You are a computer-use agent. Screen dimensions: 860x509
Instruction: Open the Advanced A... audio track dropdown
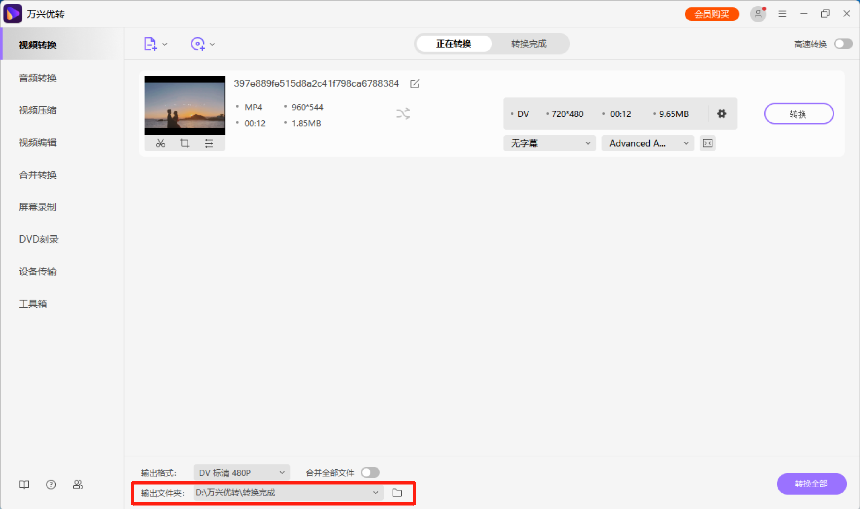[647, 143]
